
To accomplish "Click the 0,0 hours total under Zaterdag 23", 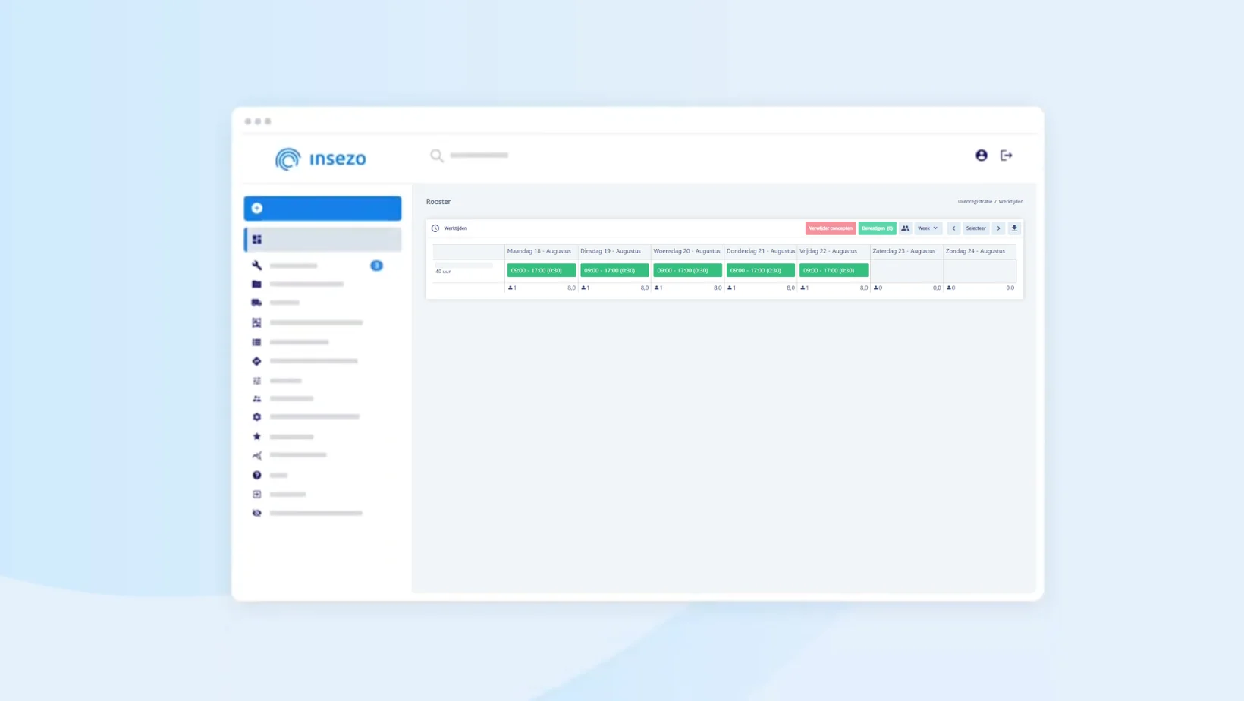I will pyautogui.click(x=937, y=288).
